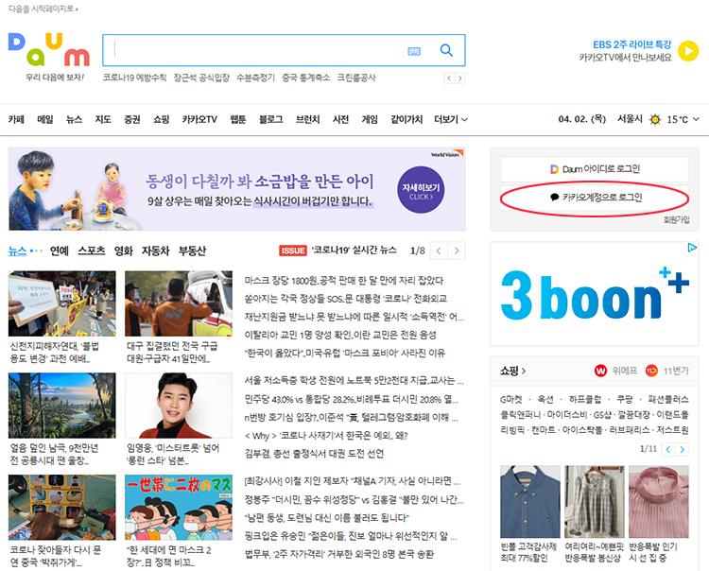Screen dimensions: 709x571
Task: Switch to the 연예 news tab
Action: point(60,251)
